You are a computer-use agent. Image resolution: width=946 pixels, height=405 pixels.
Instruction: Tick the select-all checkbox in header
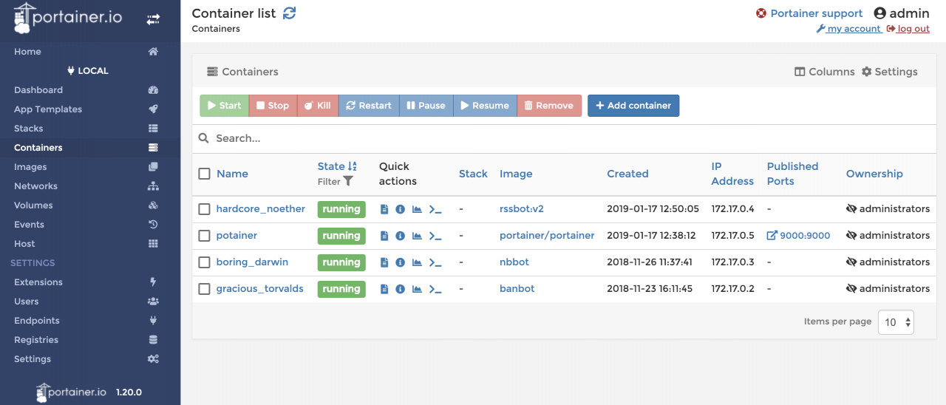coord(205,174)
